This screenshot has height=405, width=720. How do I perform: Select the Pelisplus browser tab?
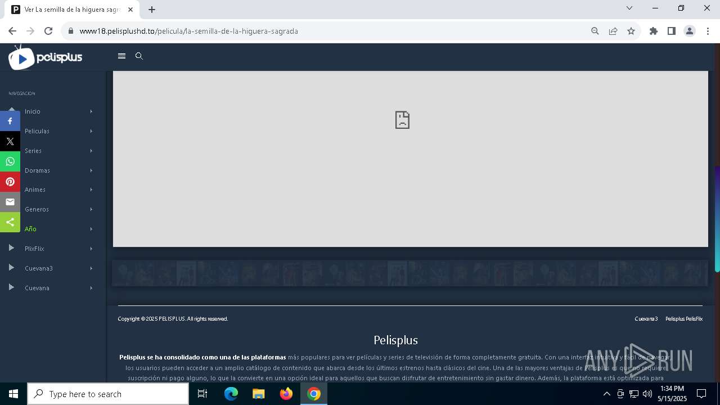point(73,10)
